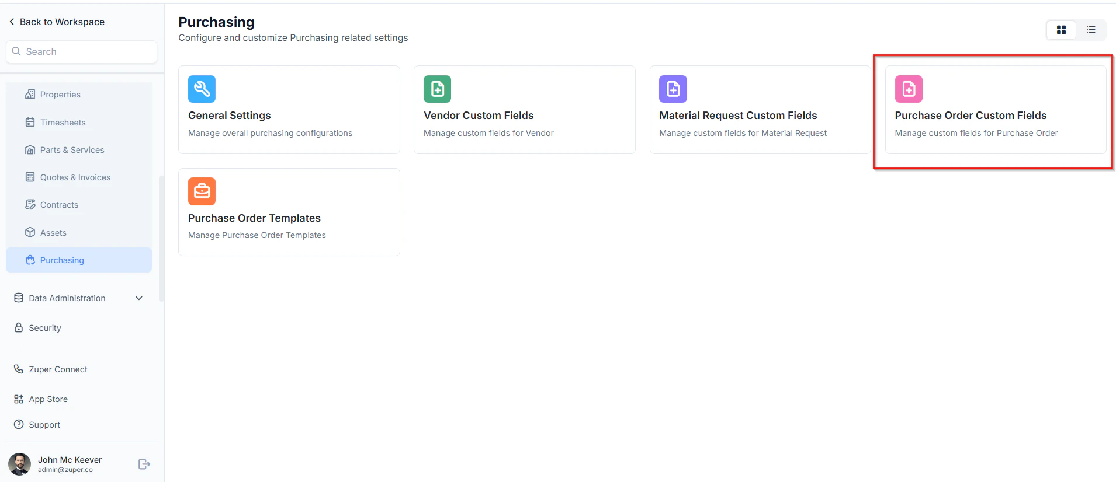Viewport: 1116px width, 482px height.
Task: Open the Zuper Connect link
Action: [x=58, y=369]
